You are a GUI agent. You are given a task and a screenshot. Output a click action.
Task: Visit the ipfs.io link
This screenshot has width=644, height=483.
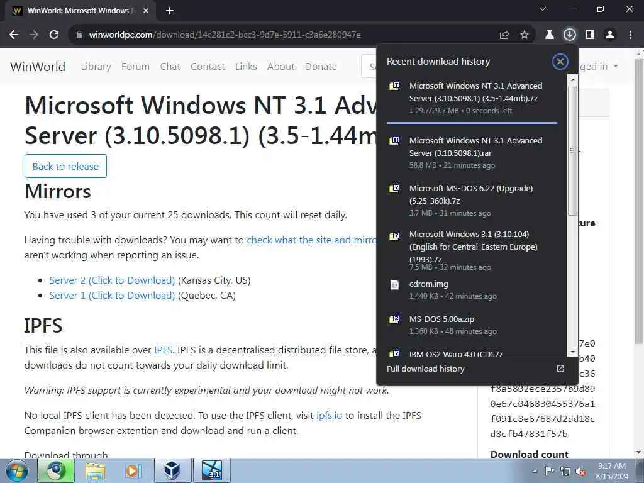(329, 416)
